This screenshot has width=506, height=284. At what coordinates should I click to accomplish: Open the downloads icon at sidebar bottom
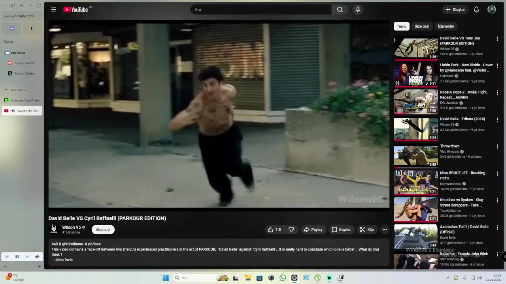click(x=5, y=267)
